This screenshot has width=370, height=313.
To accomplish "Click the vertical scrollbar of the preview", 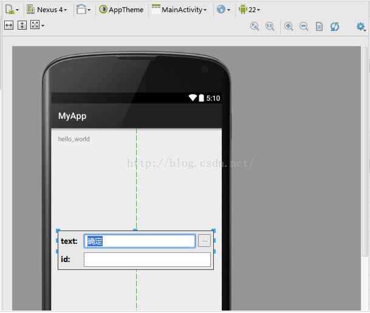I will (365, 150).
